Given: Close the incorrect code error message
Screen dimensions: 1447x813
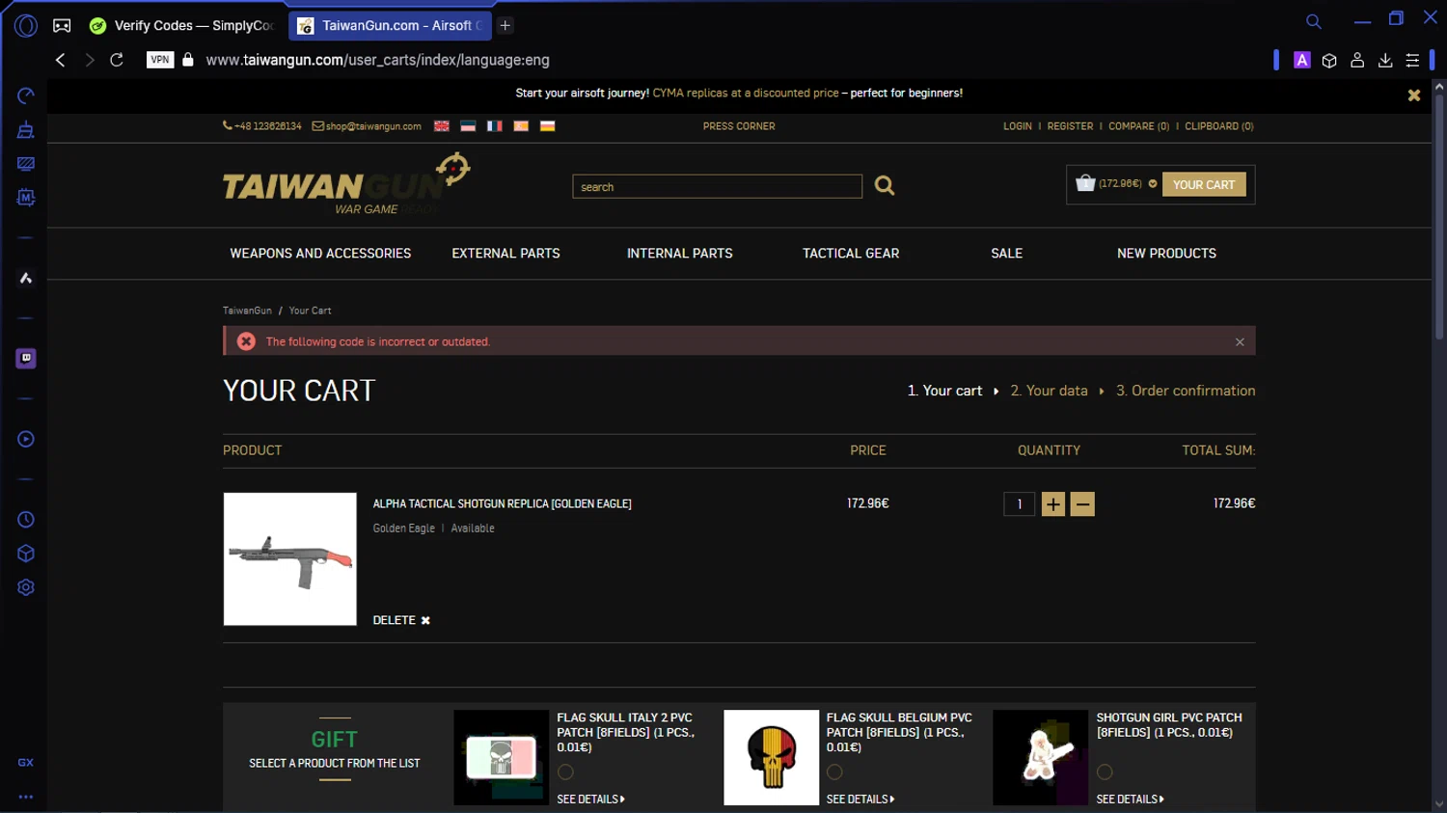Looking at the screenshot, I should pyautogui.click(x=1240, y=341).
